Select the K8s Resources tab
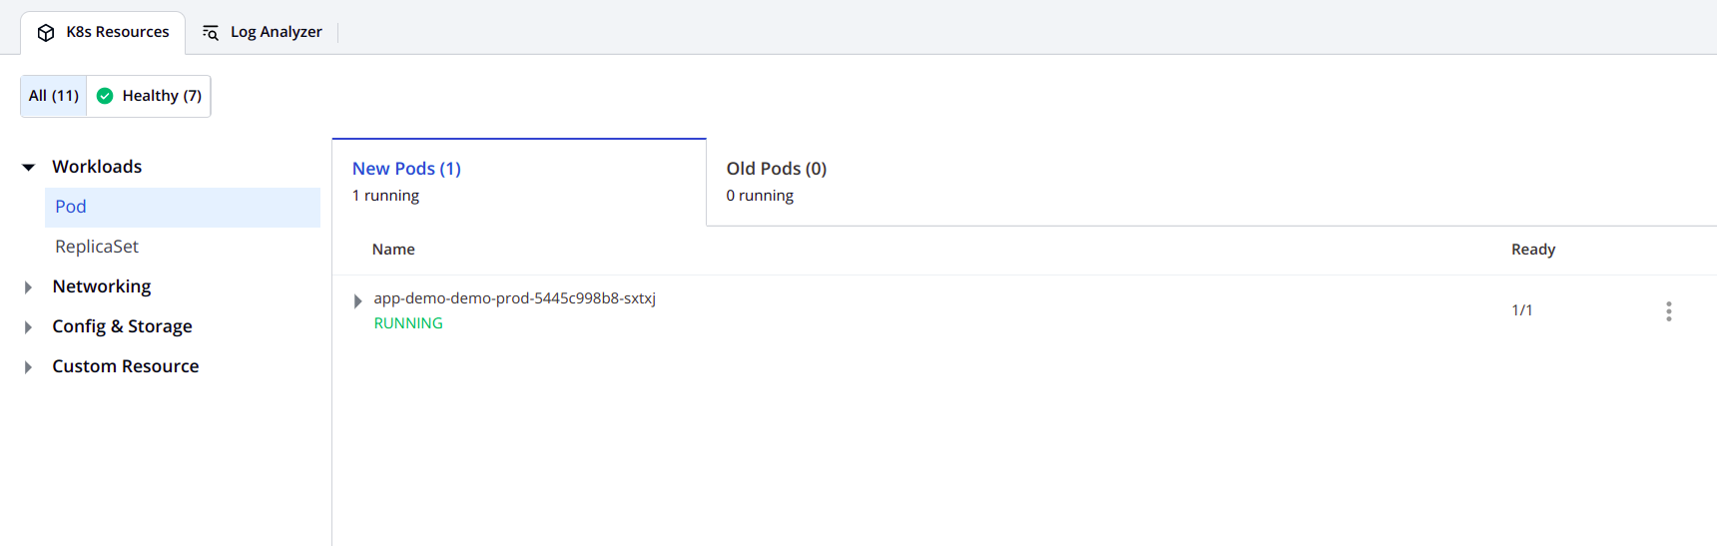Screen dimensions: 1717x546 [103, 33]
